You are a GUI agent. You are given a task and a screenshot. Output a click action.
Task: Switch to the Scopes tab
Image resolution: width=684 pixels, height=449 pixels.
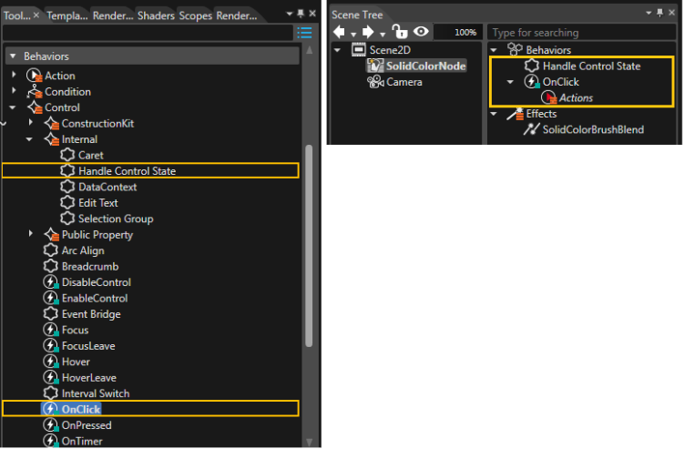pyautogui.click(x=196, y=15)
